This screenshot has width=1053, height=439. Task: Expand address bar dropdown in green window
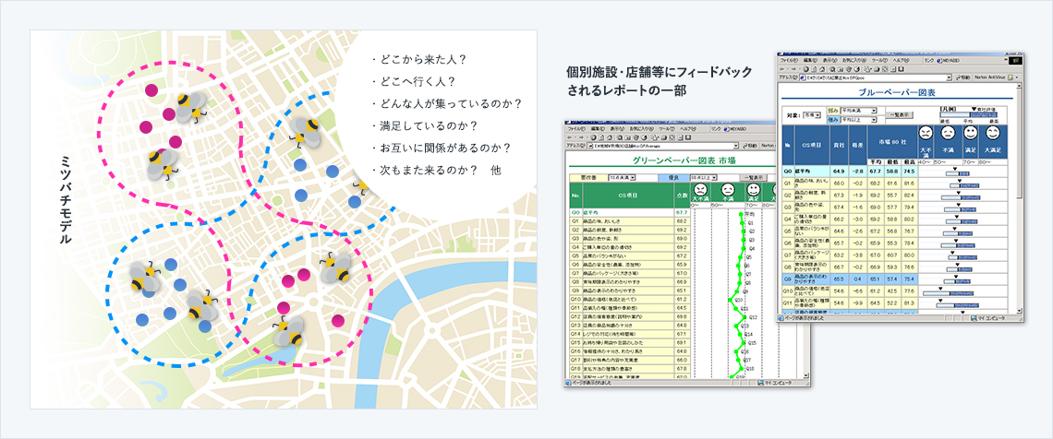click(736, 146)
